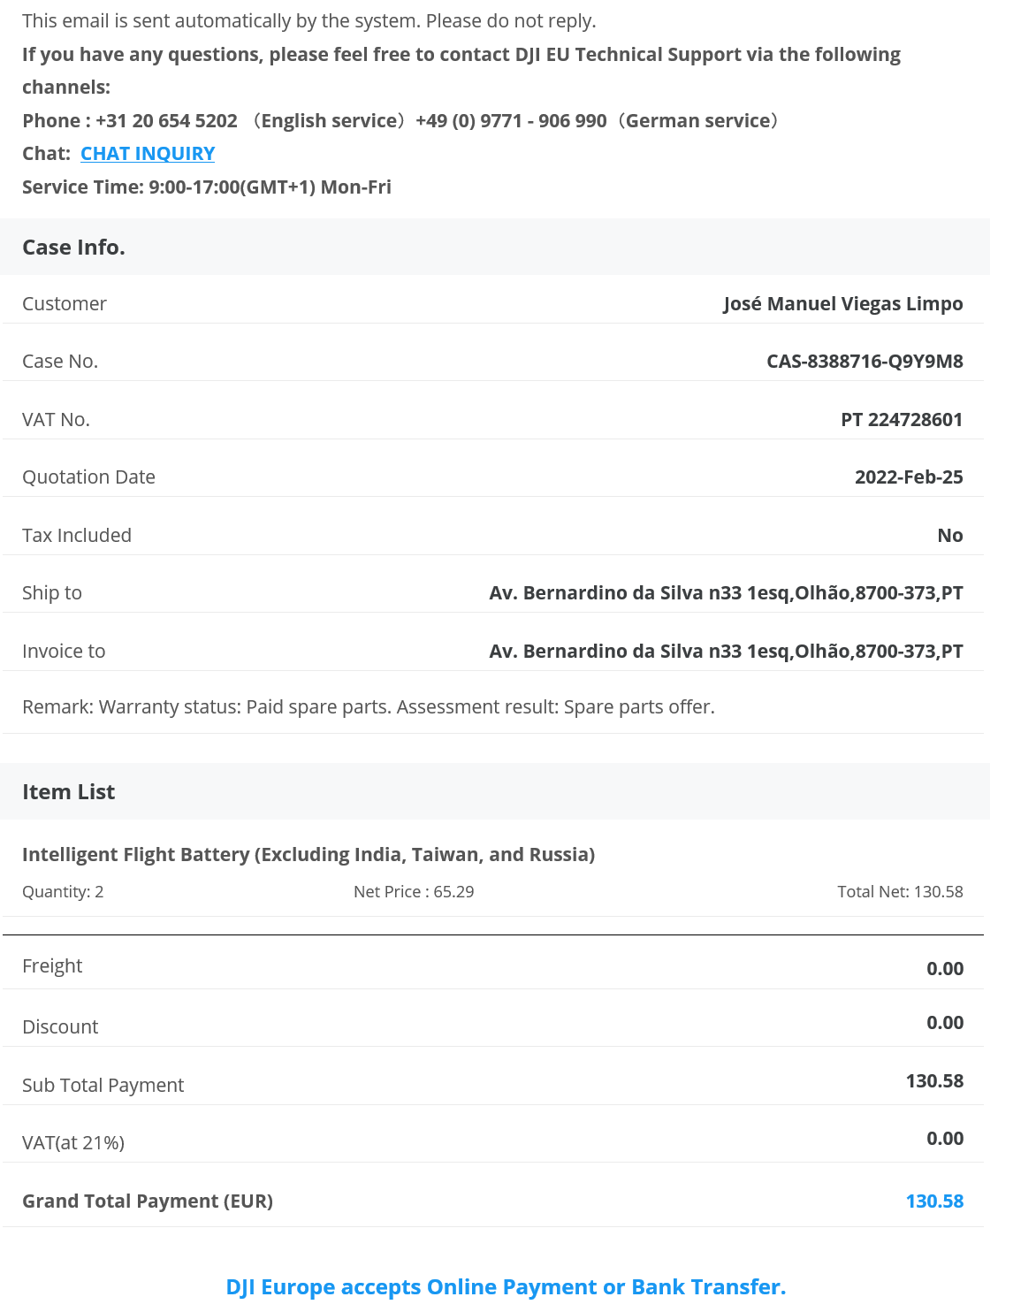Click the Invoice to address value

coord(726,652)
